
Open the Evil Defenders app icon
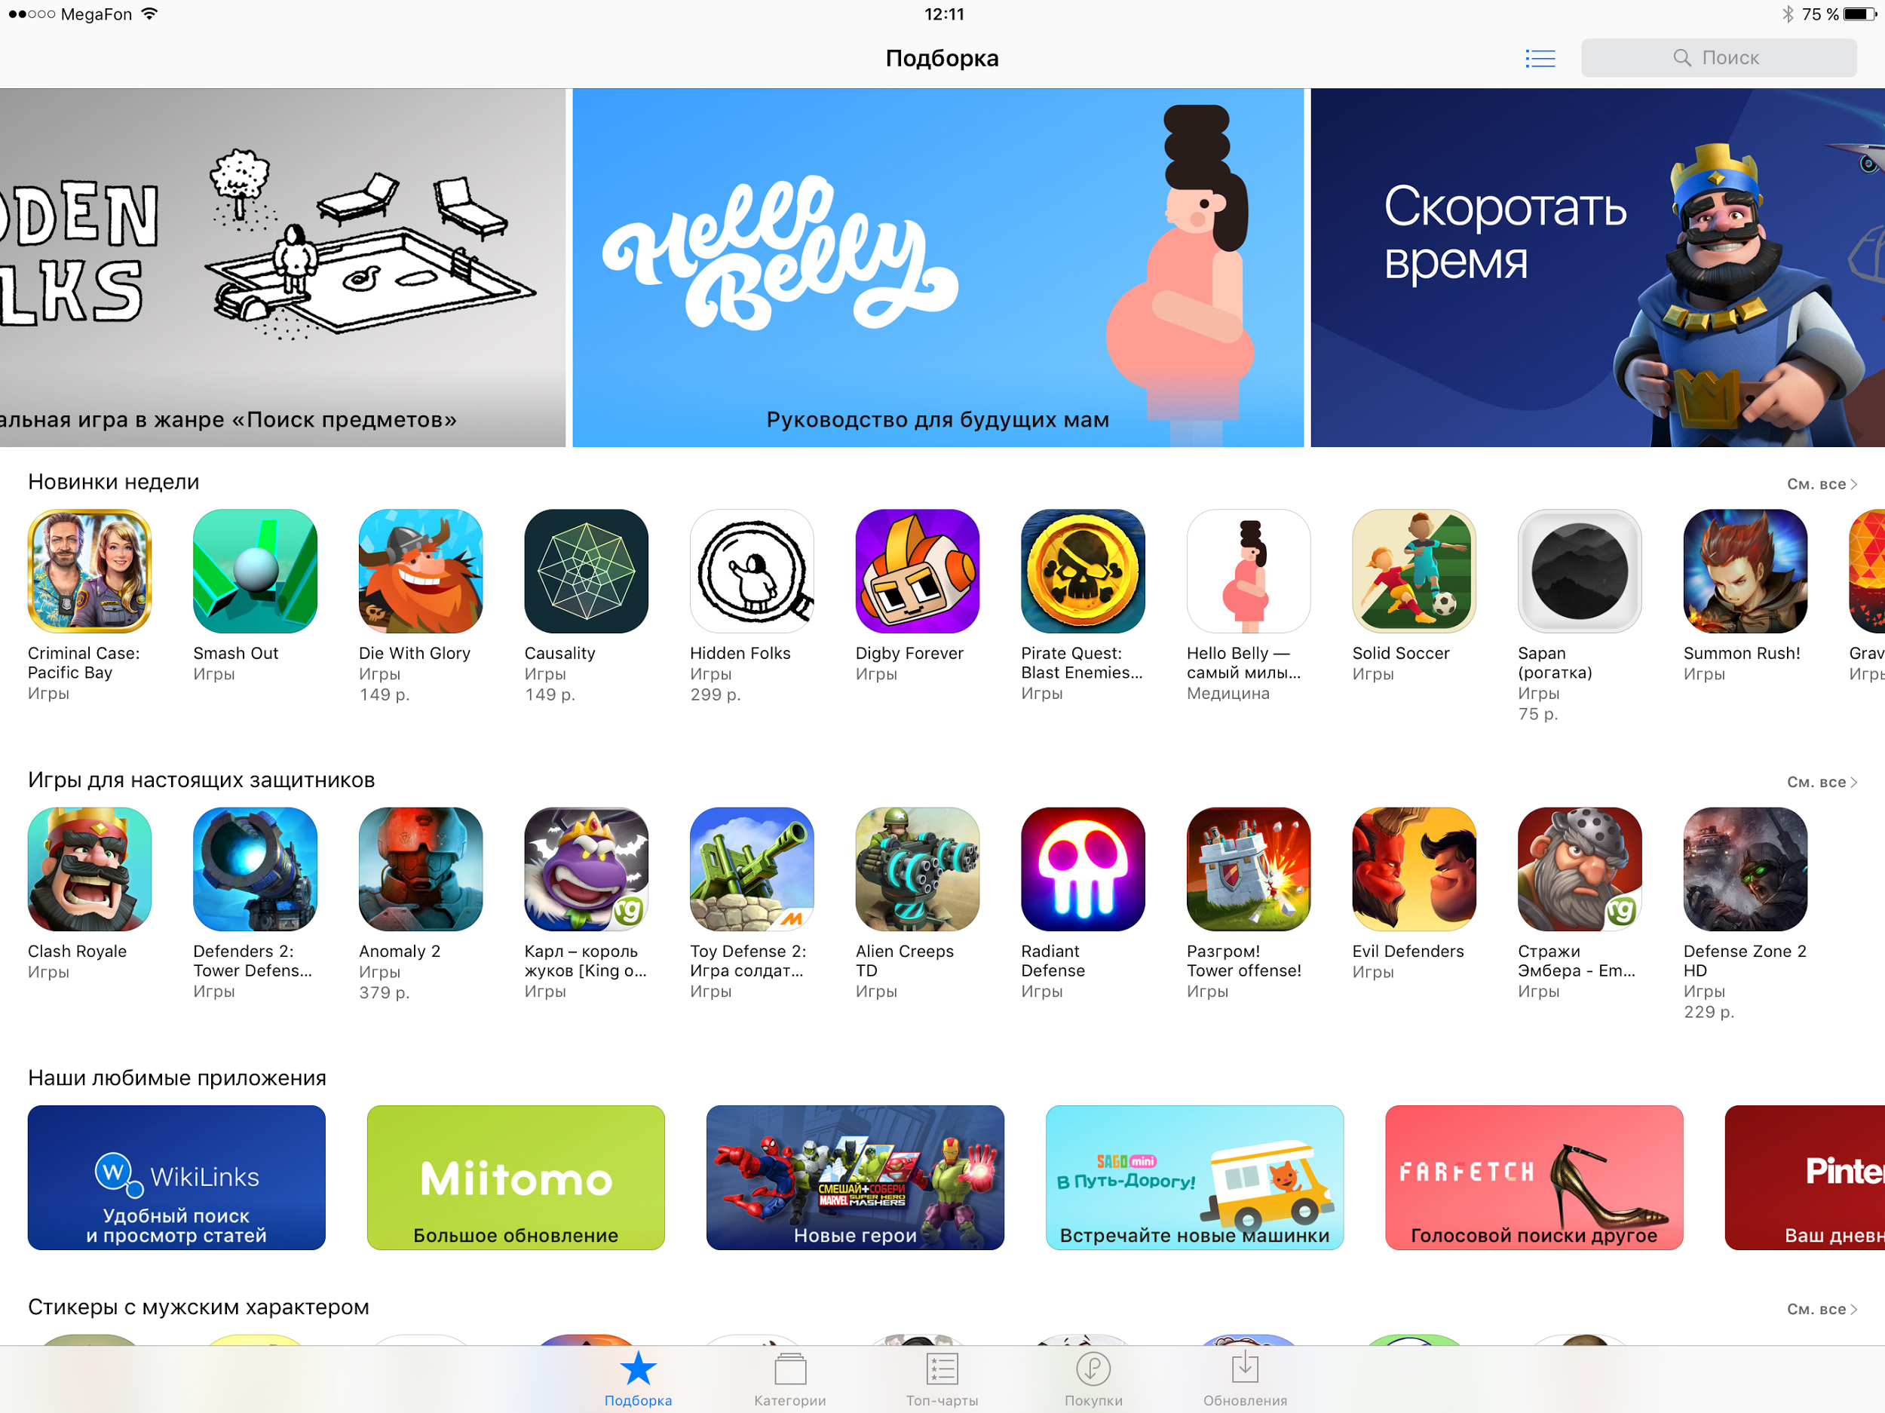coord(1414,869)
